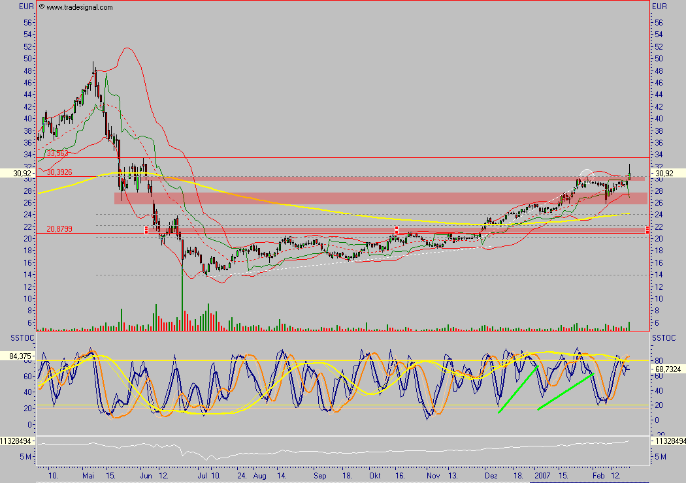
Task: Click the 30,92 current price tag on left axis
Action: tap(18, 174)
